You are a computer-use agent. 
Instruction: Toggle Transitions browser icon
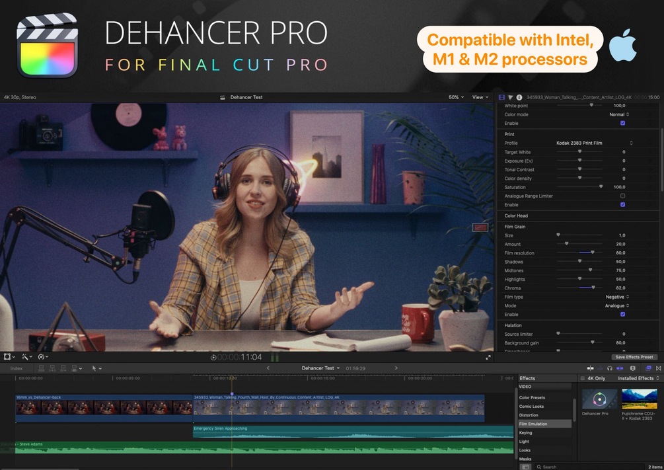(x=659, y=368)
